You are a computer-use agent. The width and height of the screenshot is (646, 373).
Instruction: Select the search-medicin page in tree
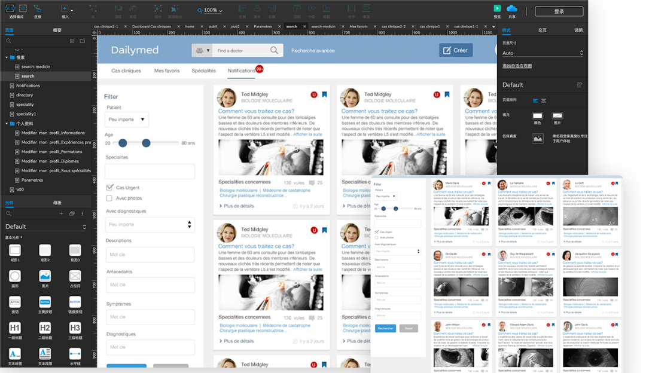pos(35,66)
